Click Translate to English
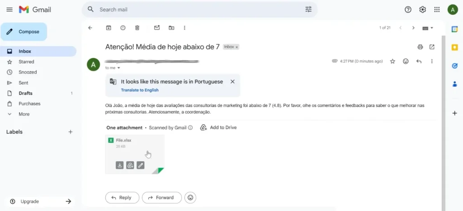Screen dimensions: 463x211 coord(140,90)
